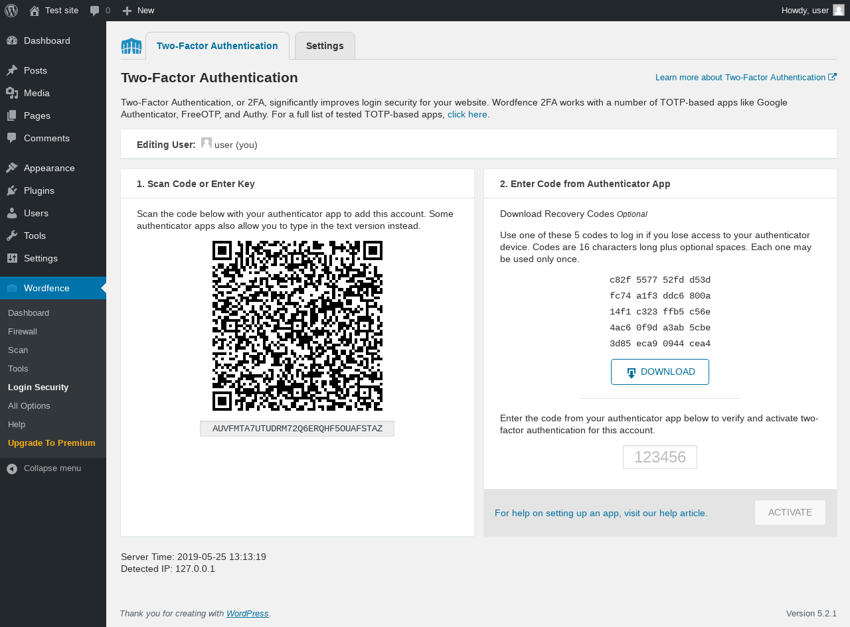
Task: Click the Collapse menu arrow icon
Action: 12,468
